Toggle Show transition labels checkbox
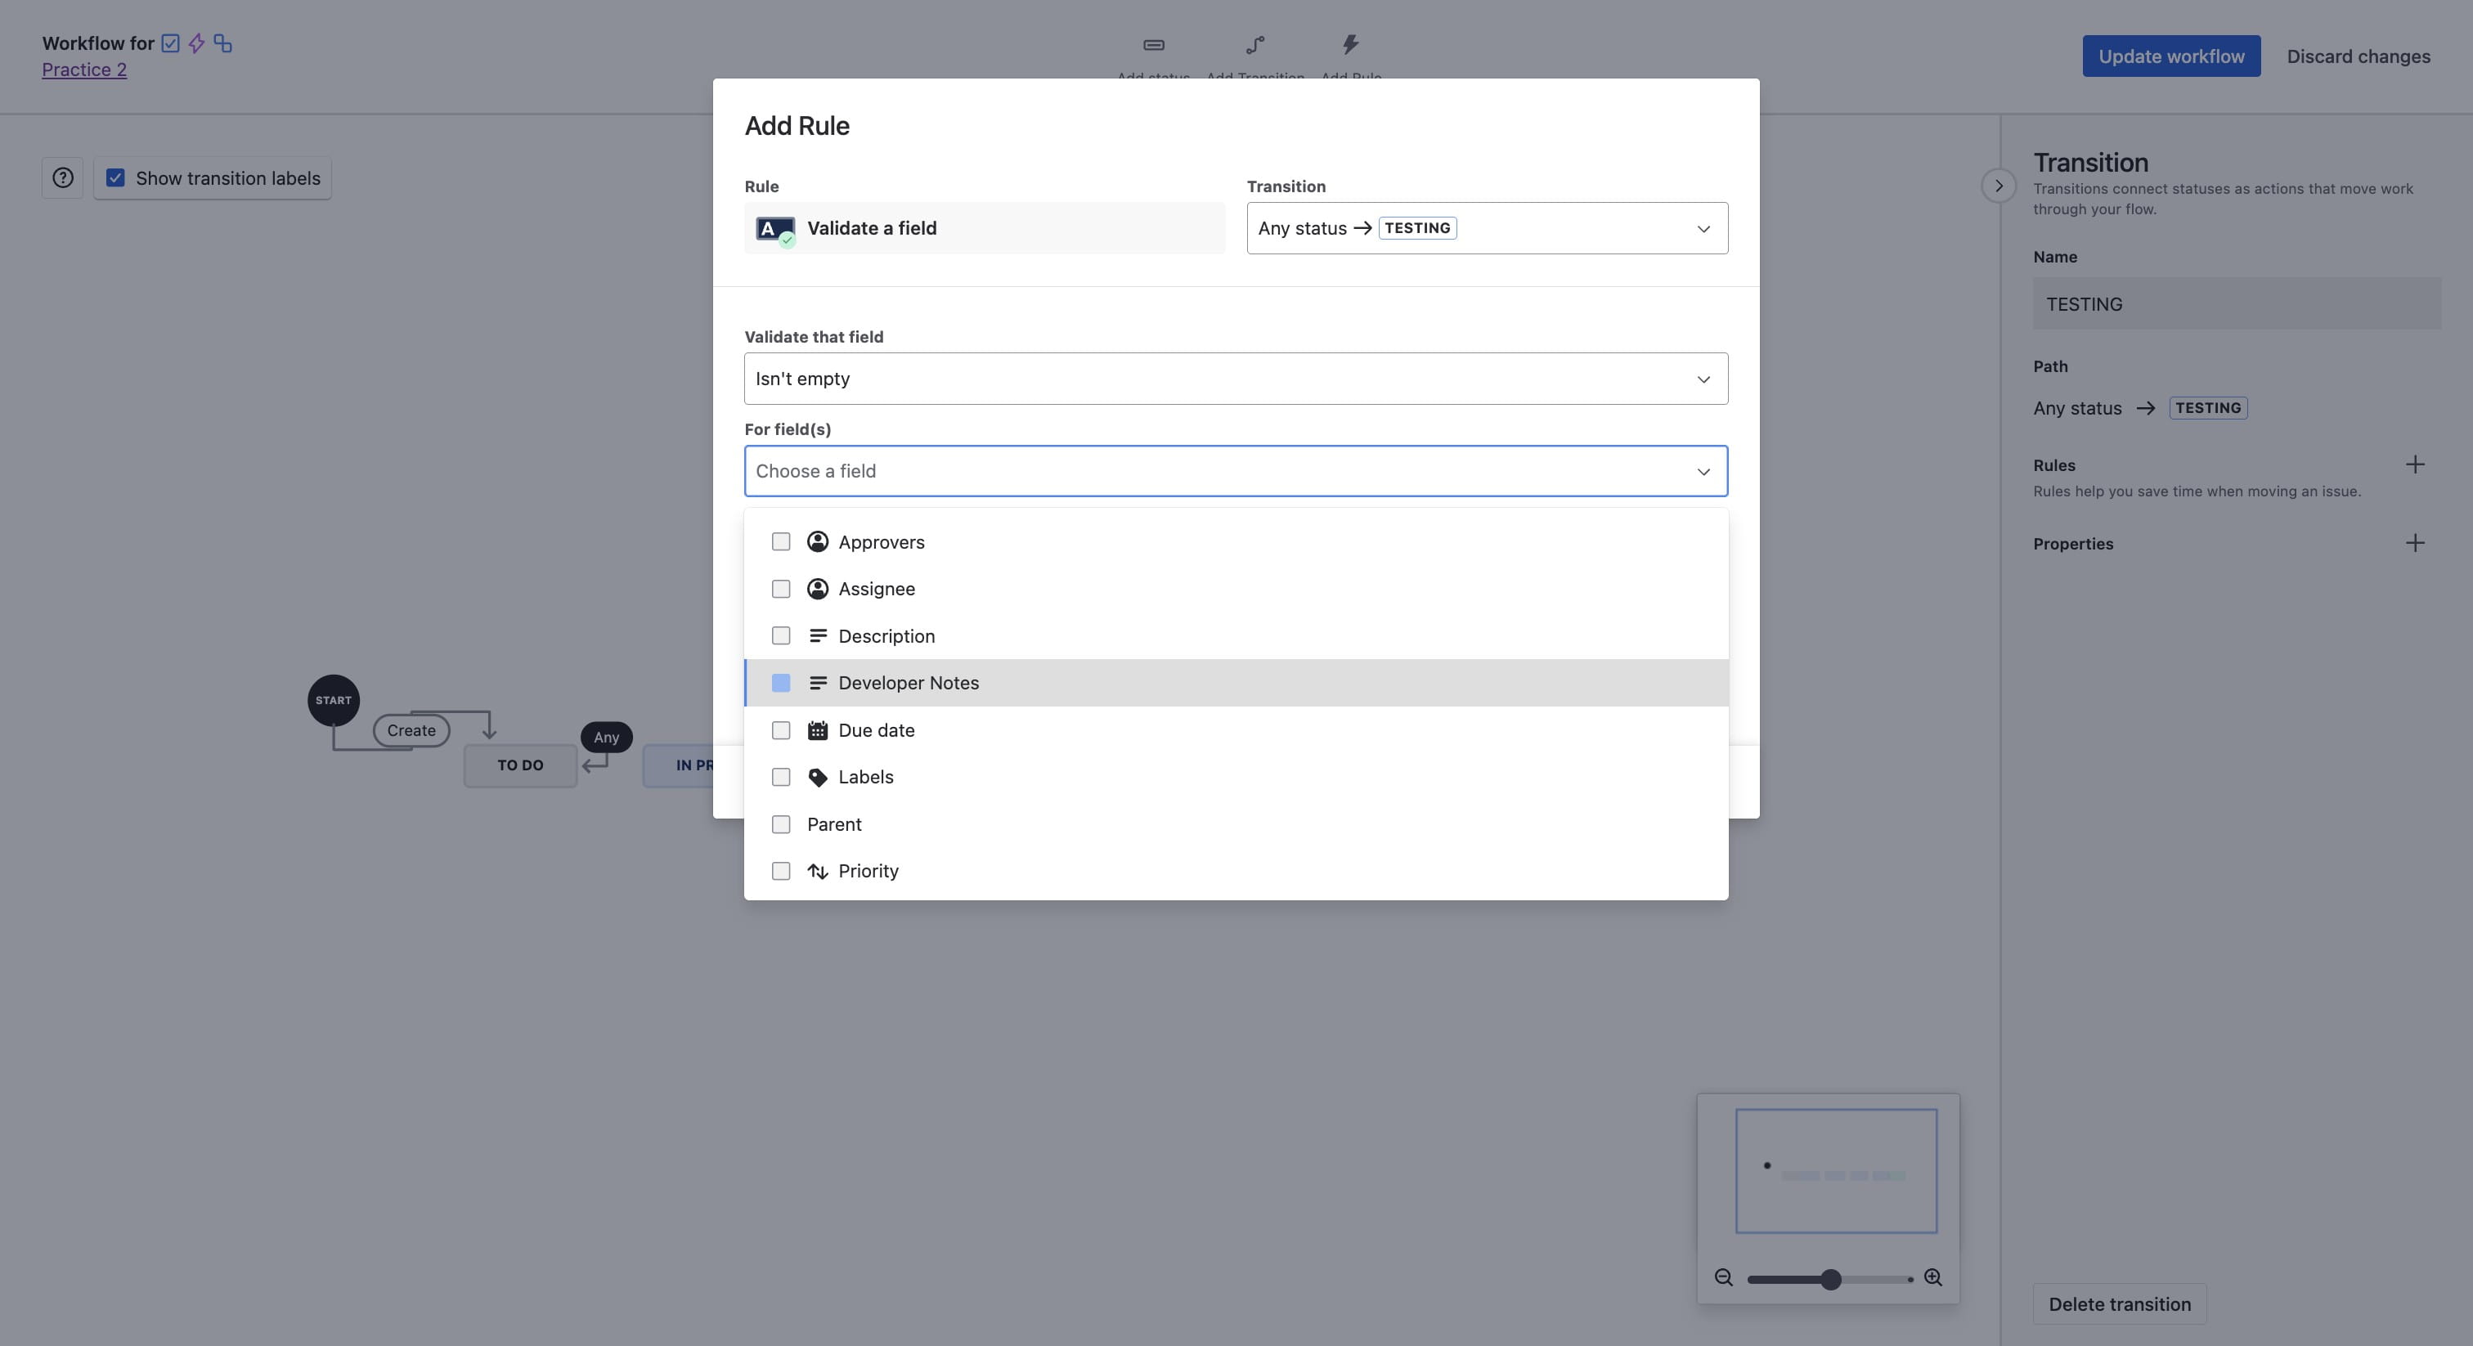 click(x=115, y=177)
